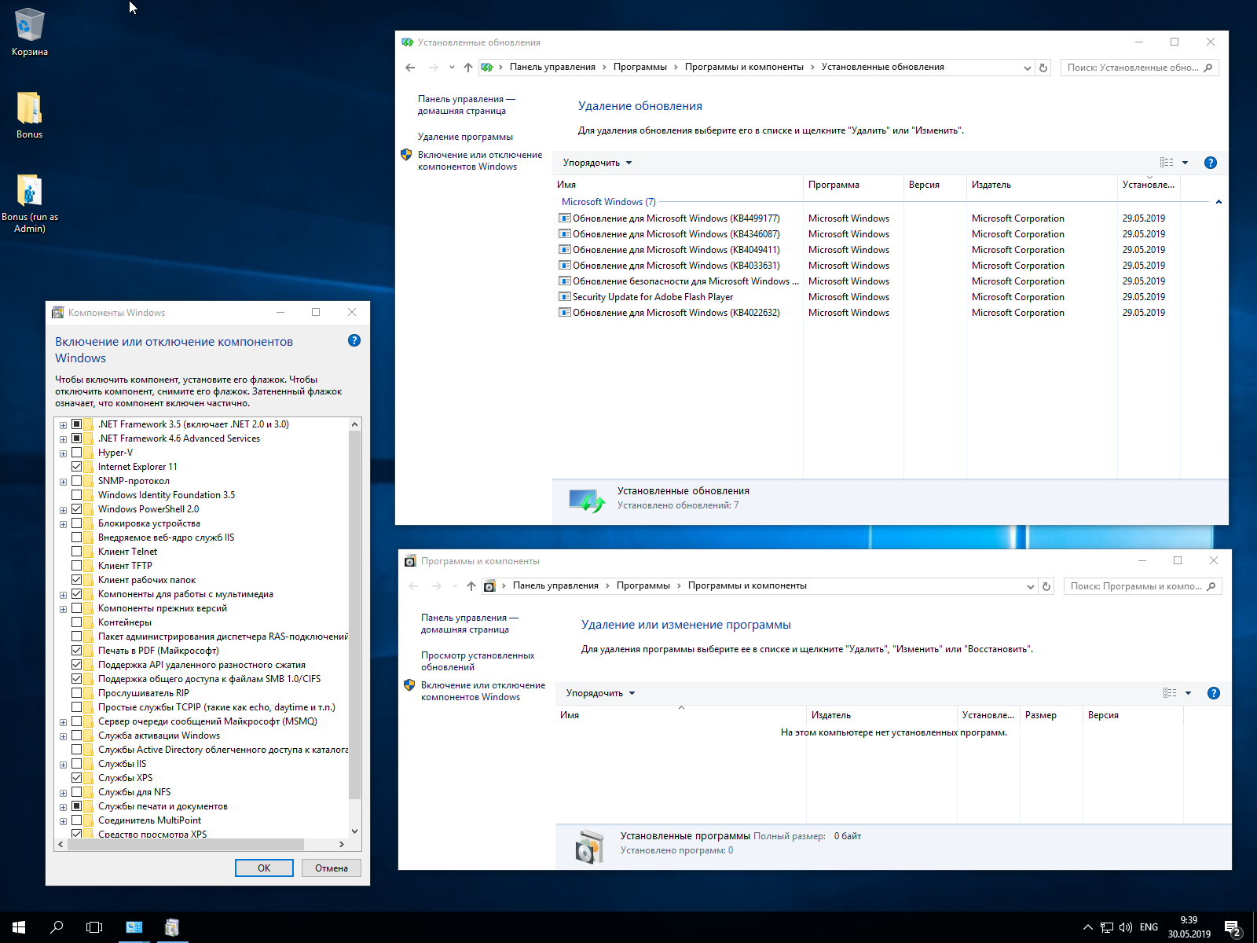Open help in Программы и компоненты window
Screen dimensions: 1257x943
(1214, 693)
